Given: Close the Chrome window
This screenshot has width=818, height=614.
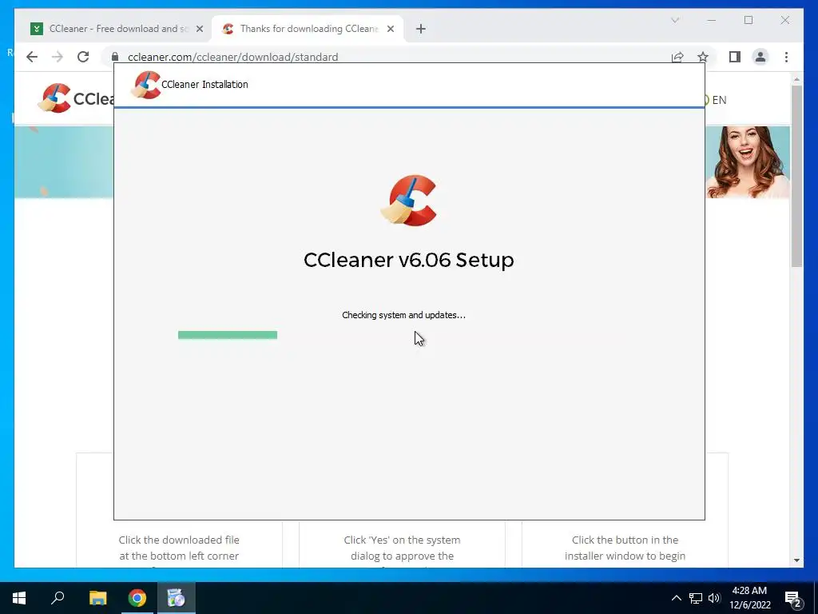Looking at the screenshot, I should (x=784, y=20).
